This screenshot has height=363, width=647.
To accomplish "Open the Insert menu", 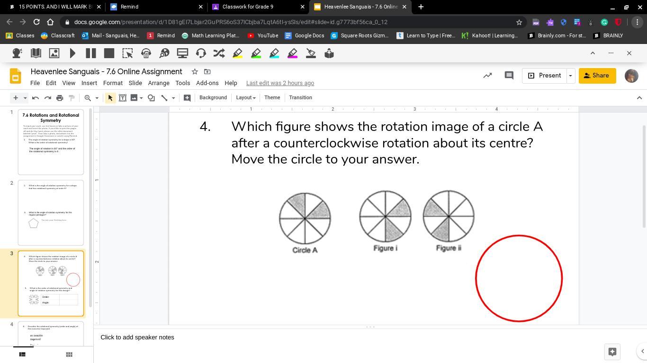I will tap(89, 83).
